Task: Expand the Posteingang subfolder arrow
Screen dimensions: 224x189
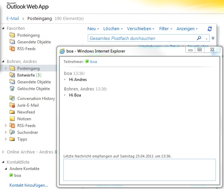Action: [x=6, y=68]
